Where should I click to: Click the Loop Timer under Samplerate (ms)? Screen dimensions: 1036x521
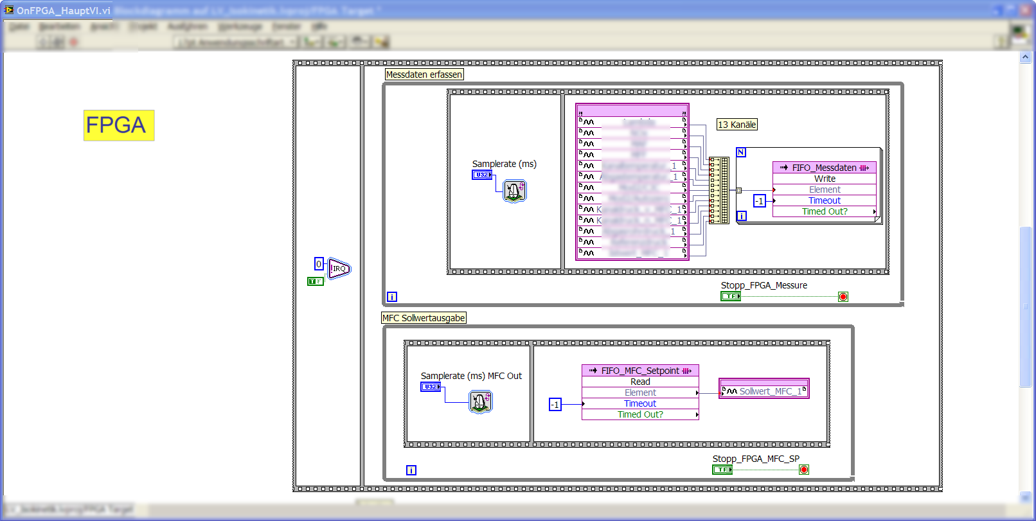(514, 191)
